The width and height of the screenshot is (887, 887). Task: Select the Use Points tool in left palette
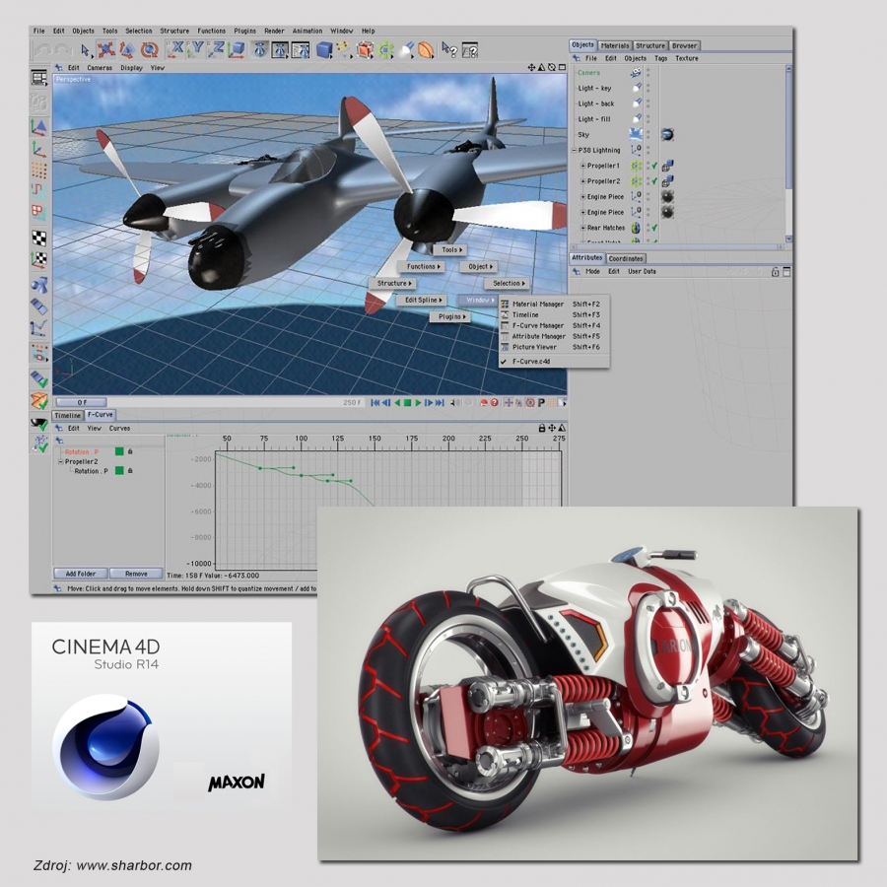[x=39, y=170]
